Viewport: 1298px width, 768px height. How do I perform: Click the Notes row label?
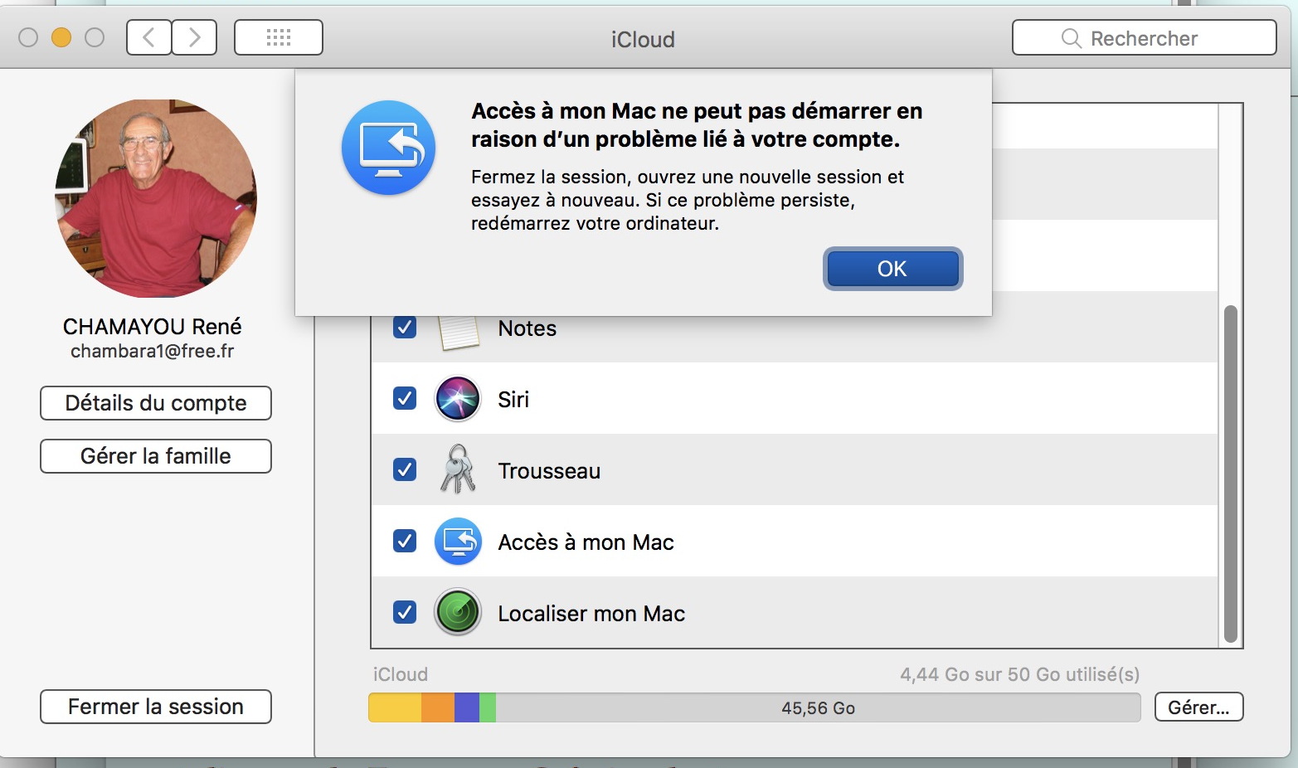527,328
